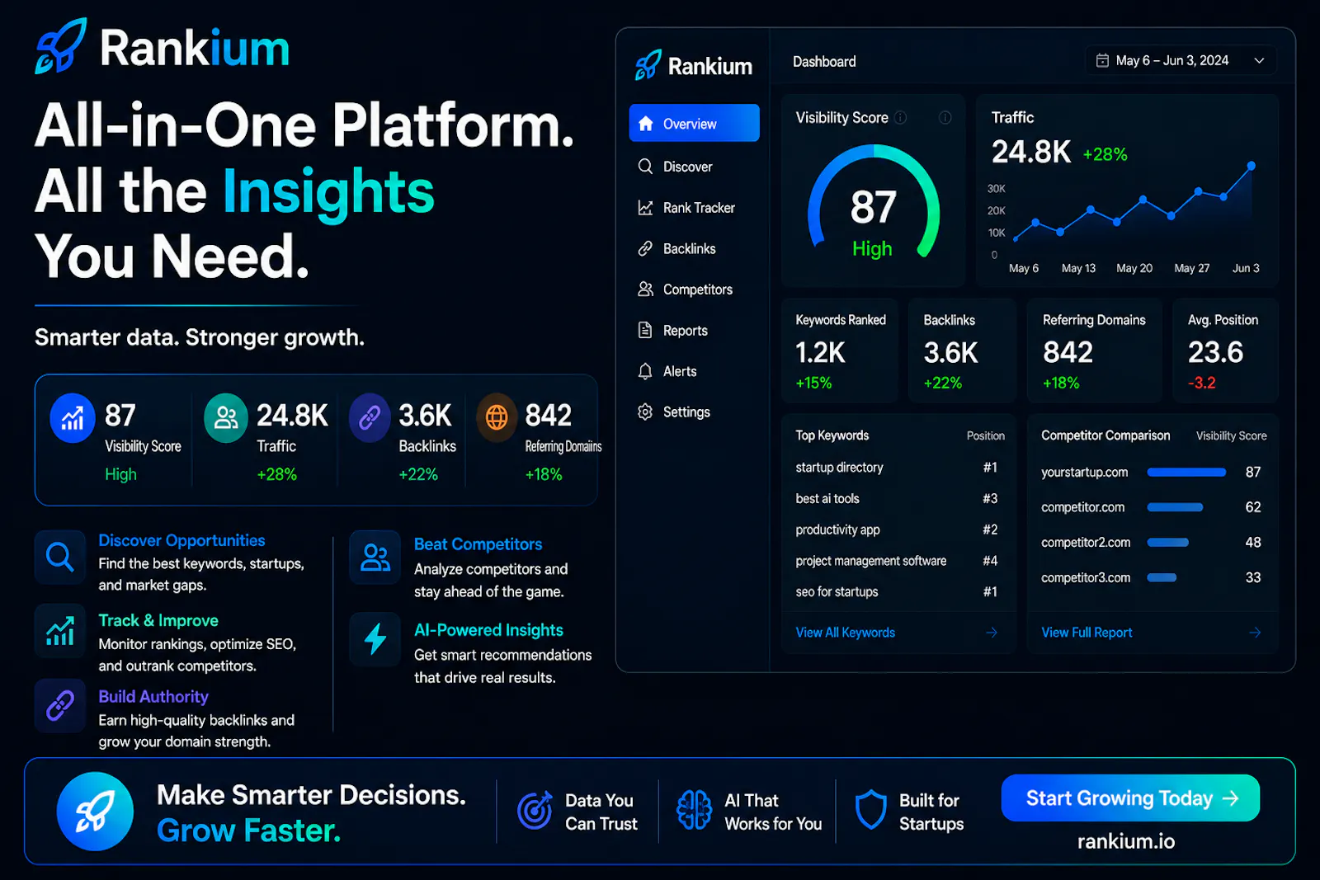This screenshot has height=880, width=1320.
Task: Click the Visibility Score chart icon in the stats strip
Action: click(73, 418)
